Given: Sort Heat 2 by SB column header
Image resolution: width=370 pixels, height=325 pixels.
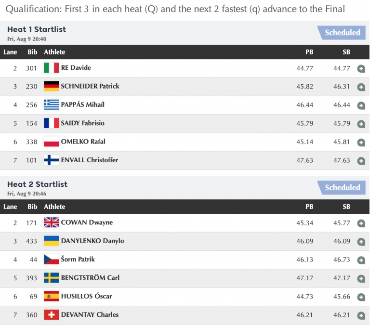Looking at the screenshot, I should tap(346, 207).
